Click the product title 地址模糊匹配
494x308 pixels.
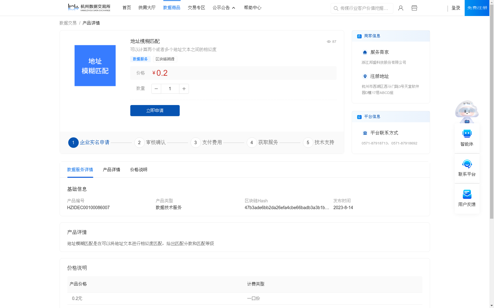(145, 41)
